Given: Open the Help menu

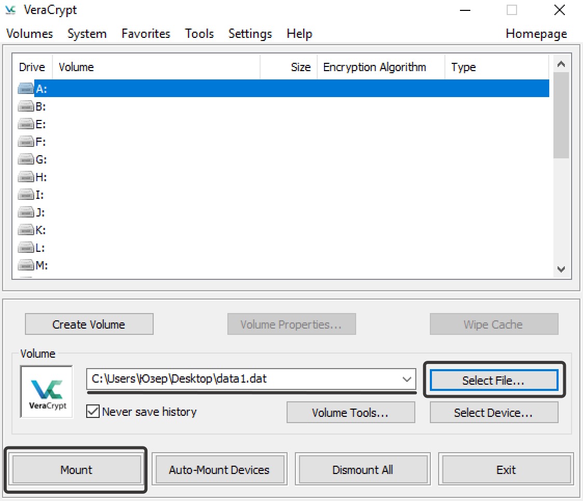Looking at the screenshot, I should point(300,34).
